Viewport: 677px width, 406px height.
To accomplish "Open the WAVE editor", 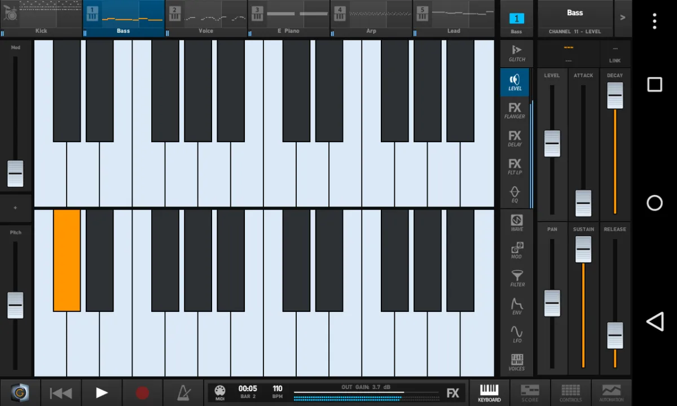I will 515,222.
